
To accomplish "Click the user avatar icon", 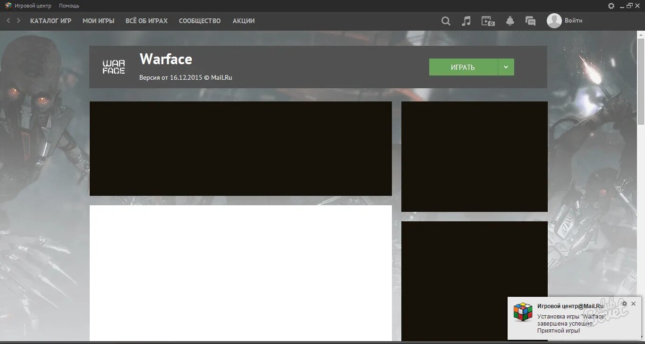I will point(554,20).
